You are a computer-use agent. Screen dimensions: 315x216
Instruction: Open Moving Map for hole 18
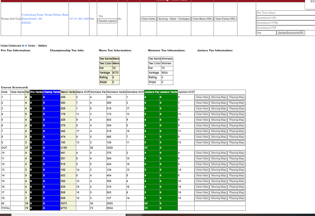tap(218, 198)
